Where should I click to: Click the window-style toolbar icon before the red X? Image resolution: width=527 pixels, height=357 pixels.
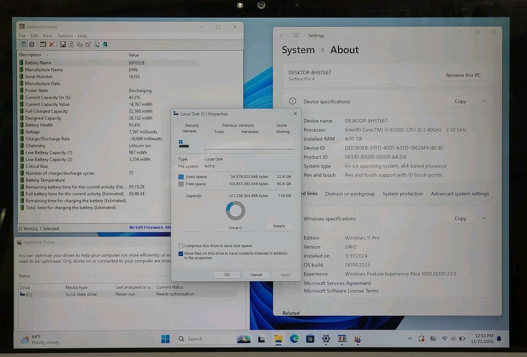pos(43,45)
